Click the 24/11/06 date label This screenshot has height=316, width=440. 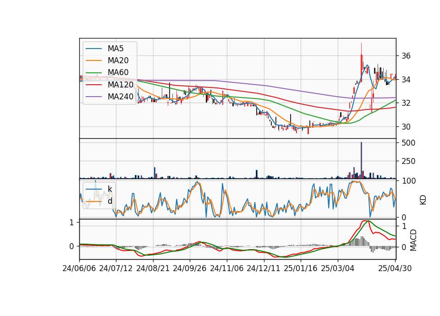(227, 268)
